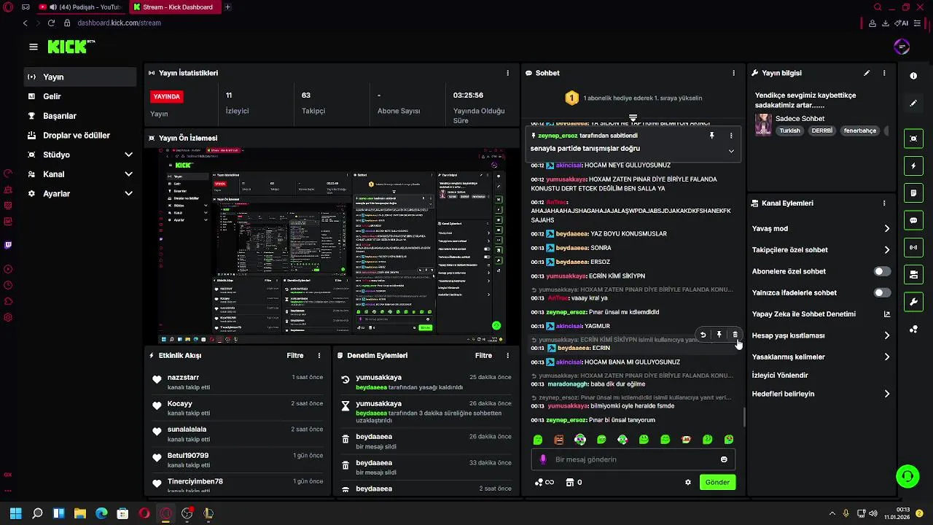The width and height of the screenshot is (933, 525).
Task: Select Yayın in the sidebar
Action: [x=80, y=77]
